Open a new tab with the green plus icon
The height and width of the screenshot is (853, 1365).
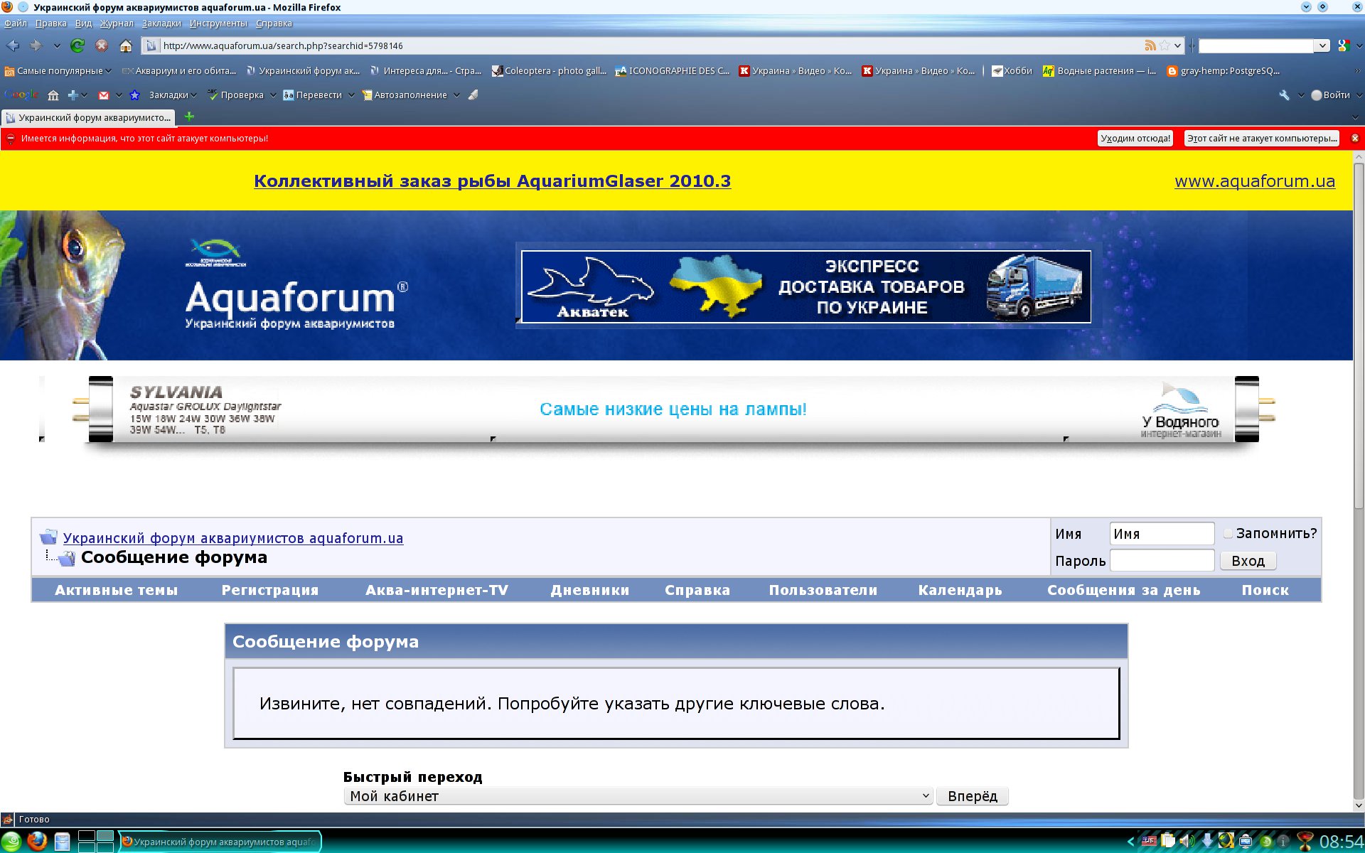(x=189, y=117)
